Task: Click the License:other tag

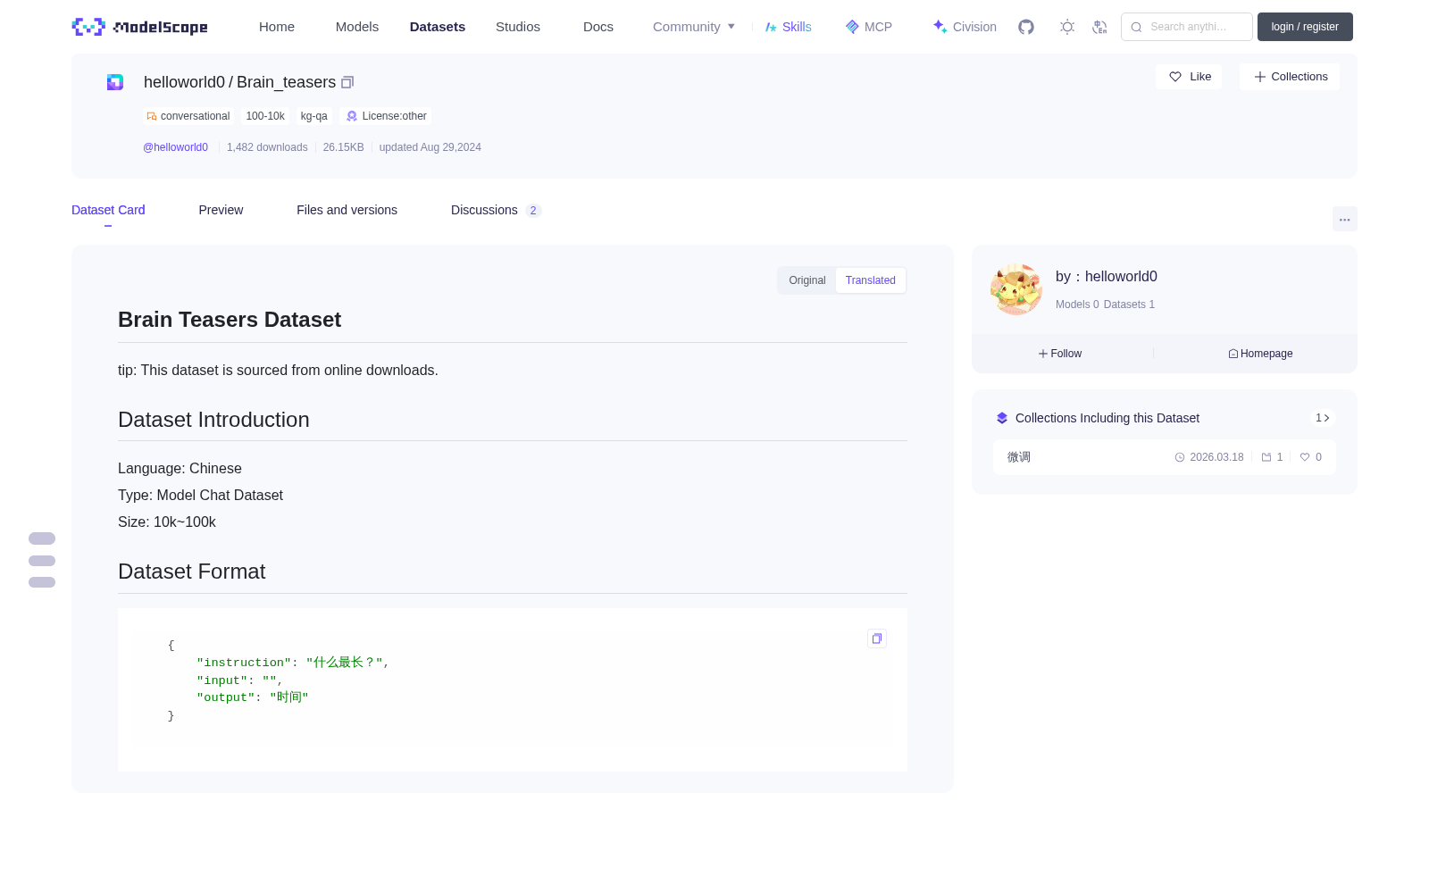Action: [x=386, y=116]
